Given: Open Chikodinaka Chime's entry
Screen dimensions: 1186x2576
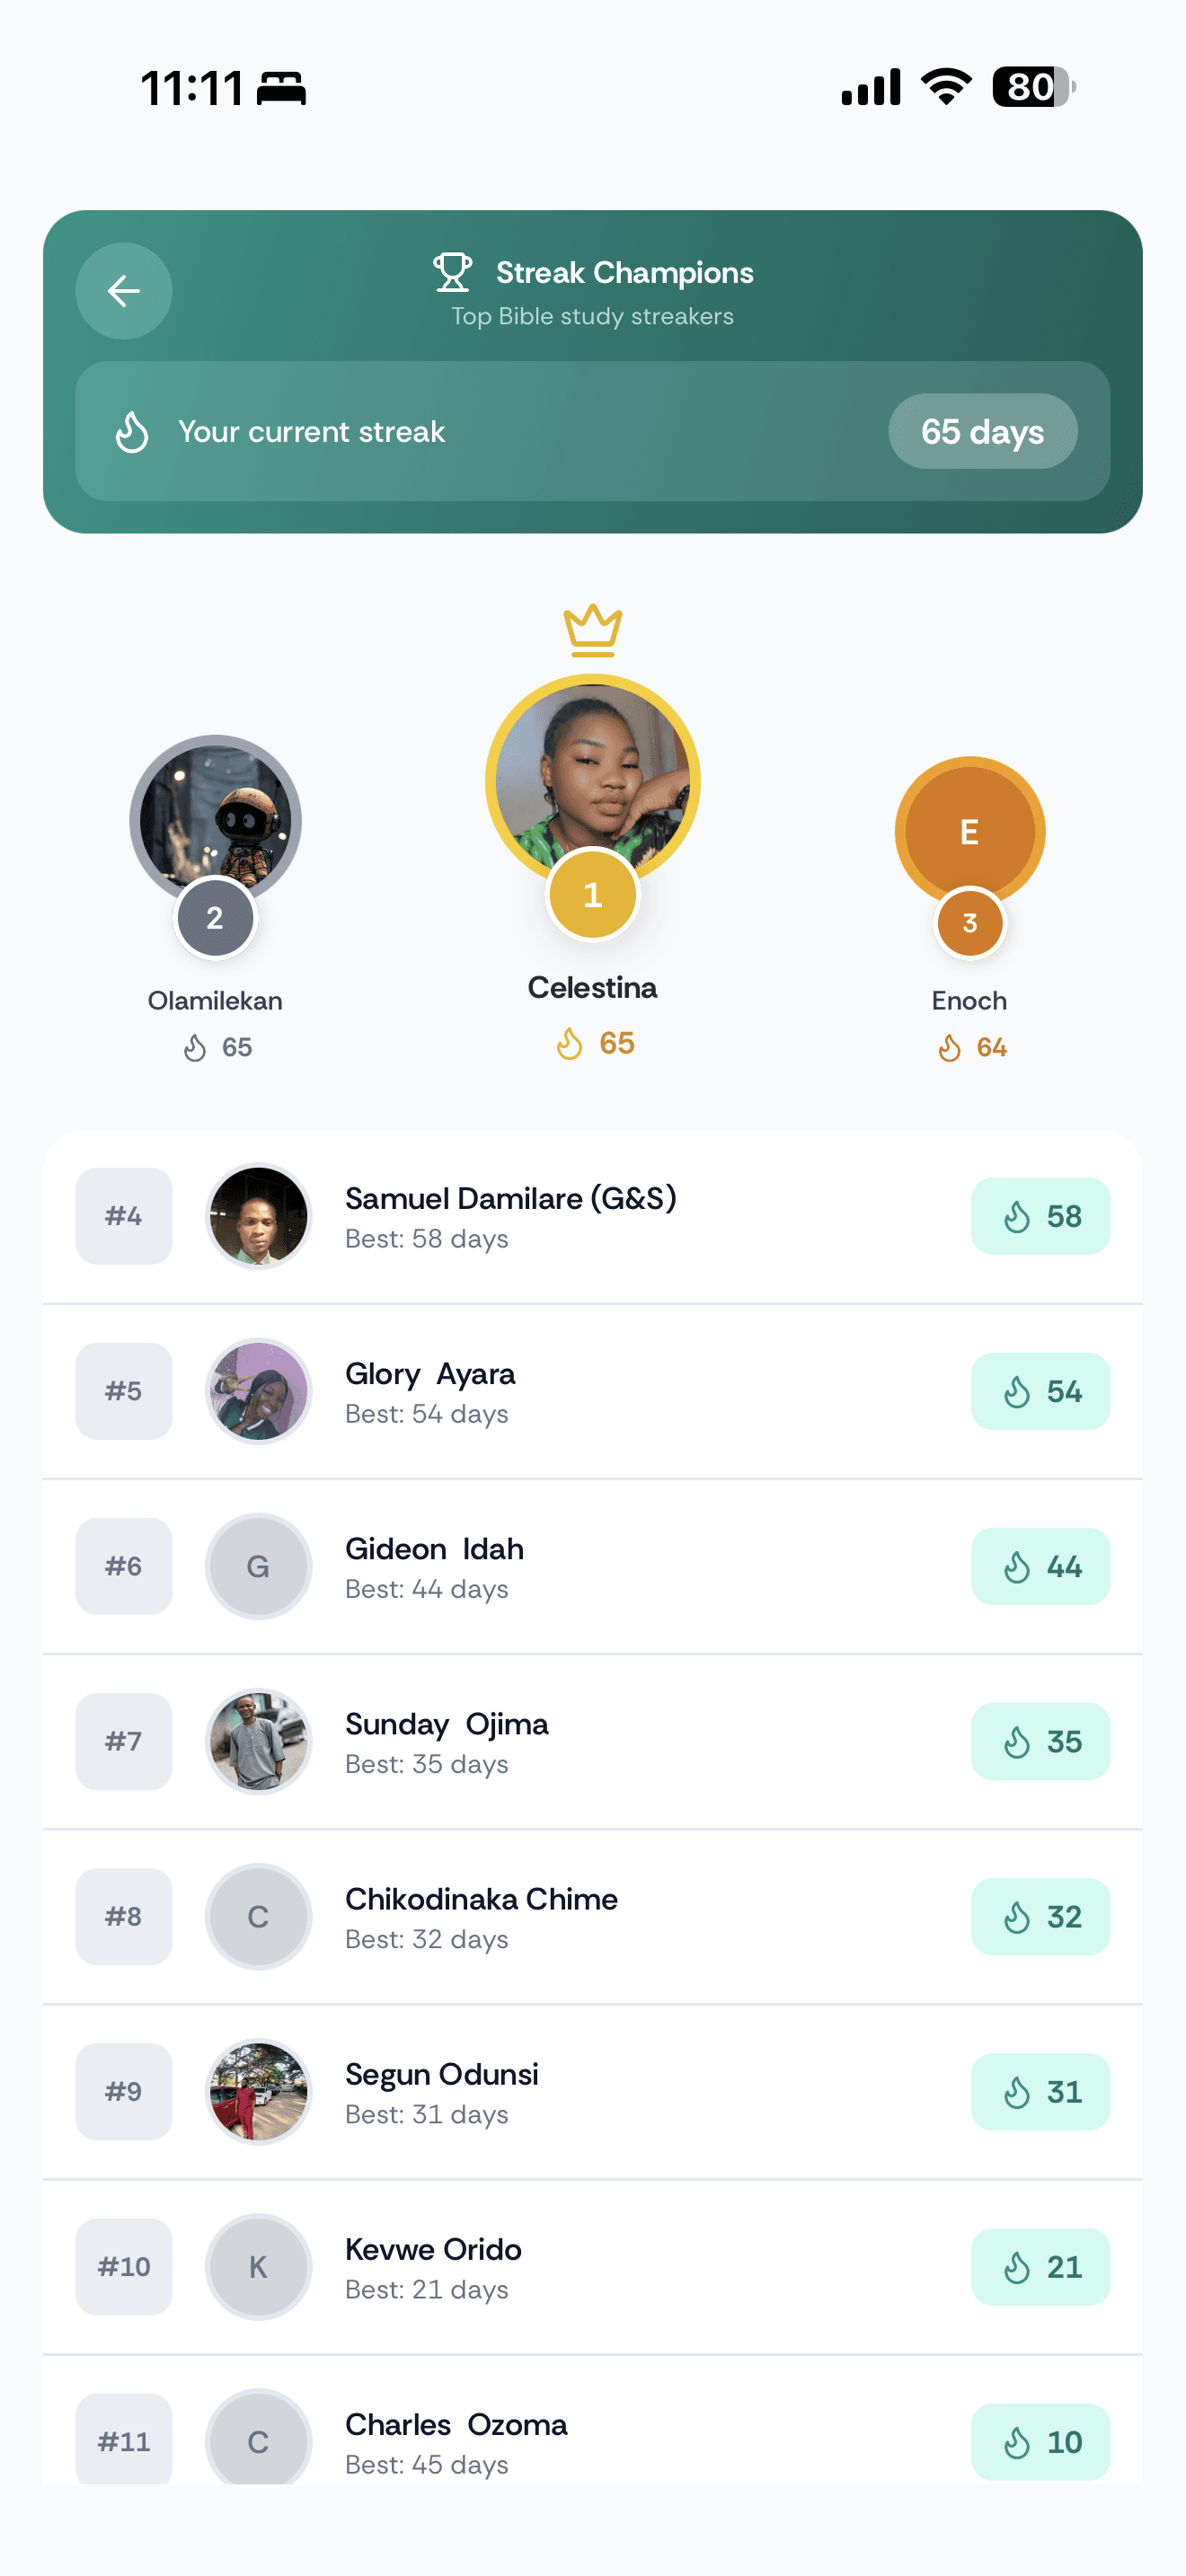Looking at the screenshot, I should click(592, 1916).
